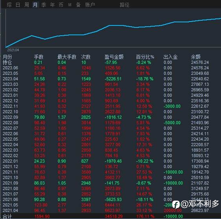Image resolution: width=221 pixels, height=219 pixels.
Task: Click the loss value -1970.48
Action: [113, 161]
